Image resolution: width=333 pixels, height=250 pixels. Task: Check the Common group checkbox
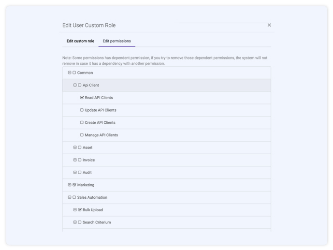coord(74,73)
